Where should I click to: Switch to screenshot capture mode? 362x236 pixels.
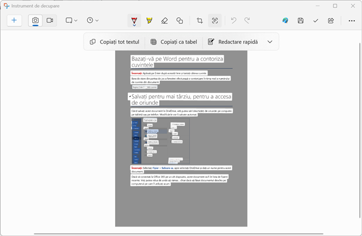(x=35, y=21)
